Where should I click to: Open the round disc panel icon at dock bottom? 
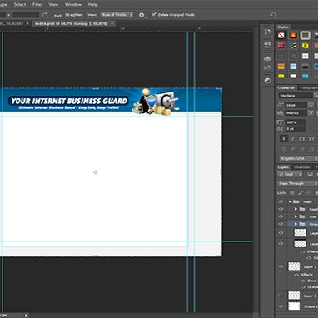pyautogui.click(x=267, y=81)
